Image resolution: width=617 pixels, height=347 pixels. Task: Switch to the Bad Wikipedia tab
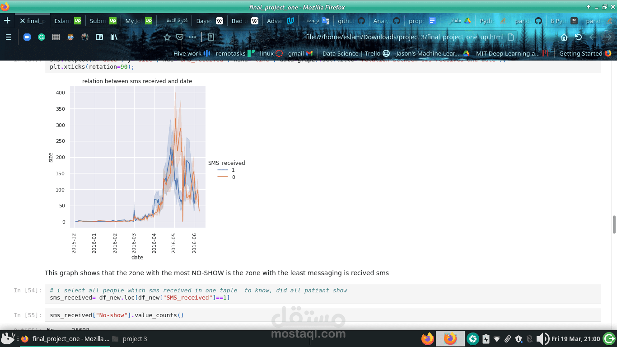pyautogui.click(x=245, y=21)
